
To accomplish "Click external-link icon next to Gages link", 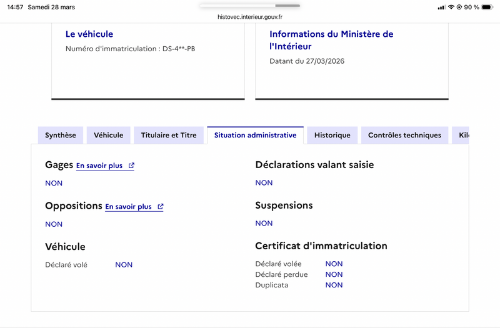I will pyautogui.click(x=131, y=166).
